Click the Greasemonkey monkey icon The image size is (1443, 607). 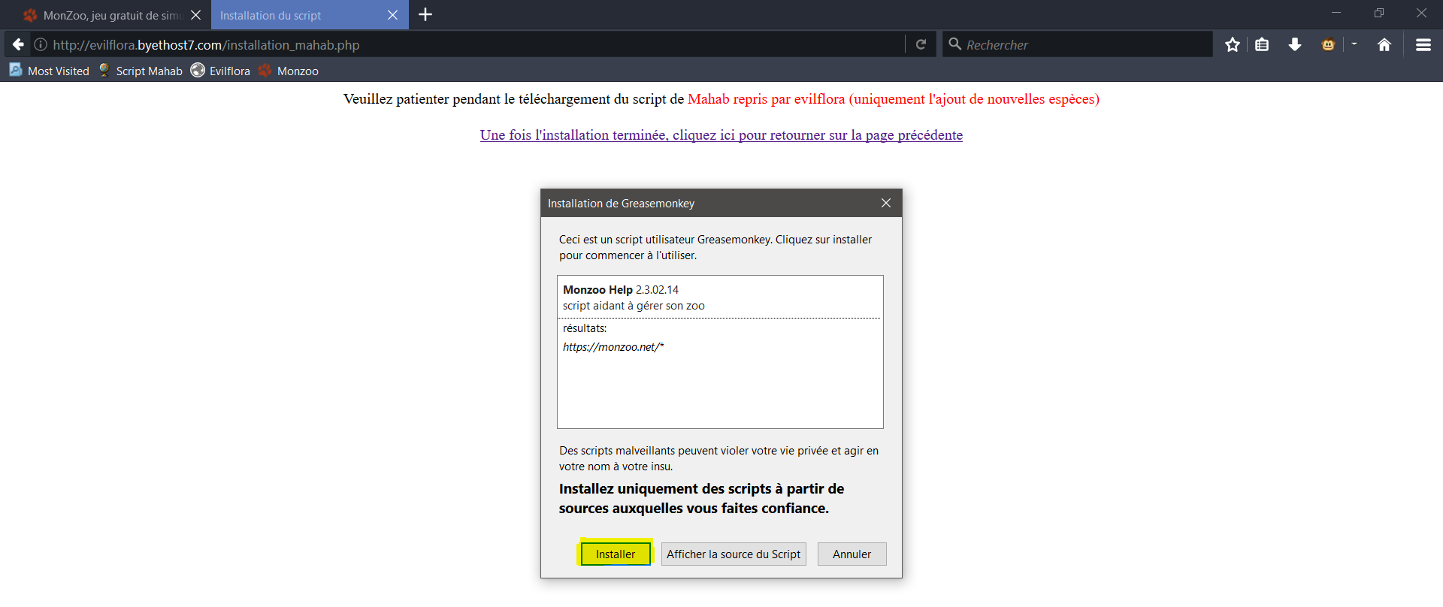1329,44
